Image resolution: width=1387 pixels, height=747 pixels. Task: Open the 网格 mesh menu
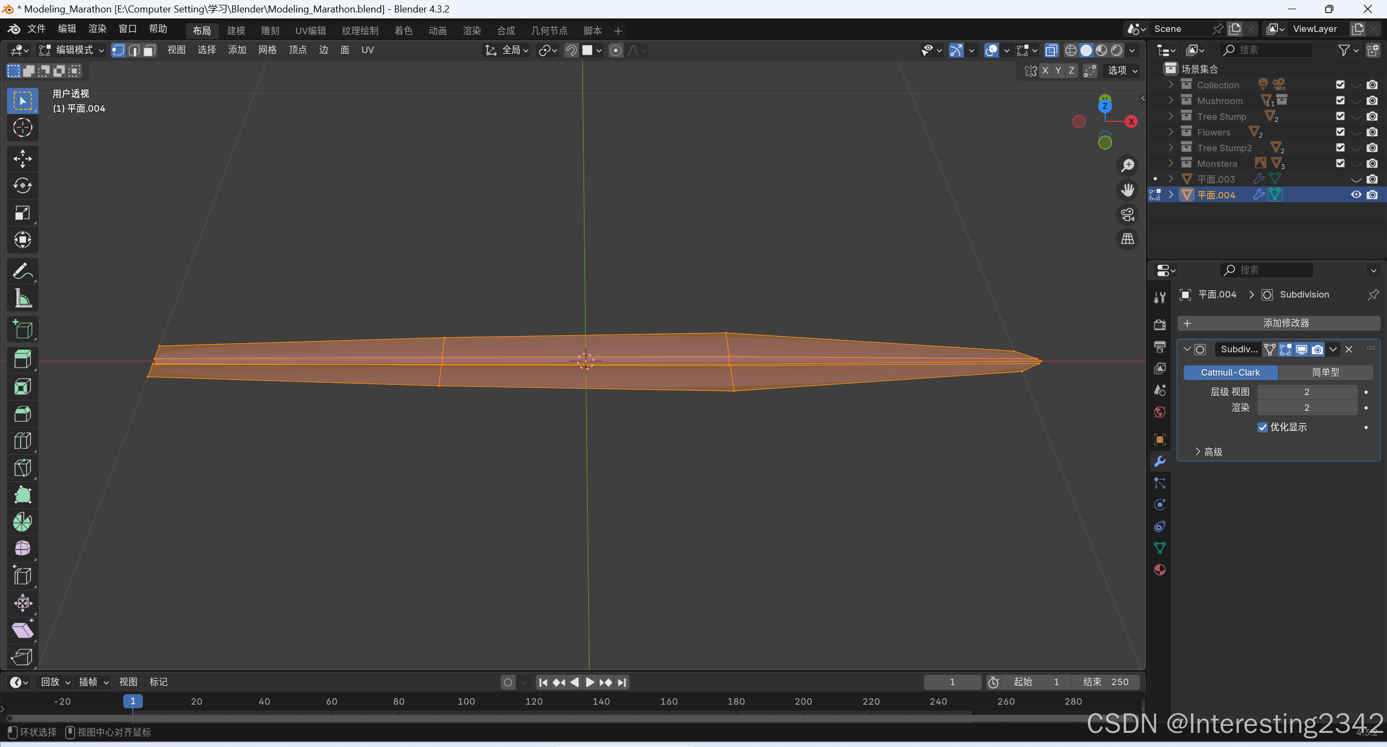[267, 50]
